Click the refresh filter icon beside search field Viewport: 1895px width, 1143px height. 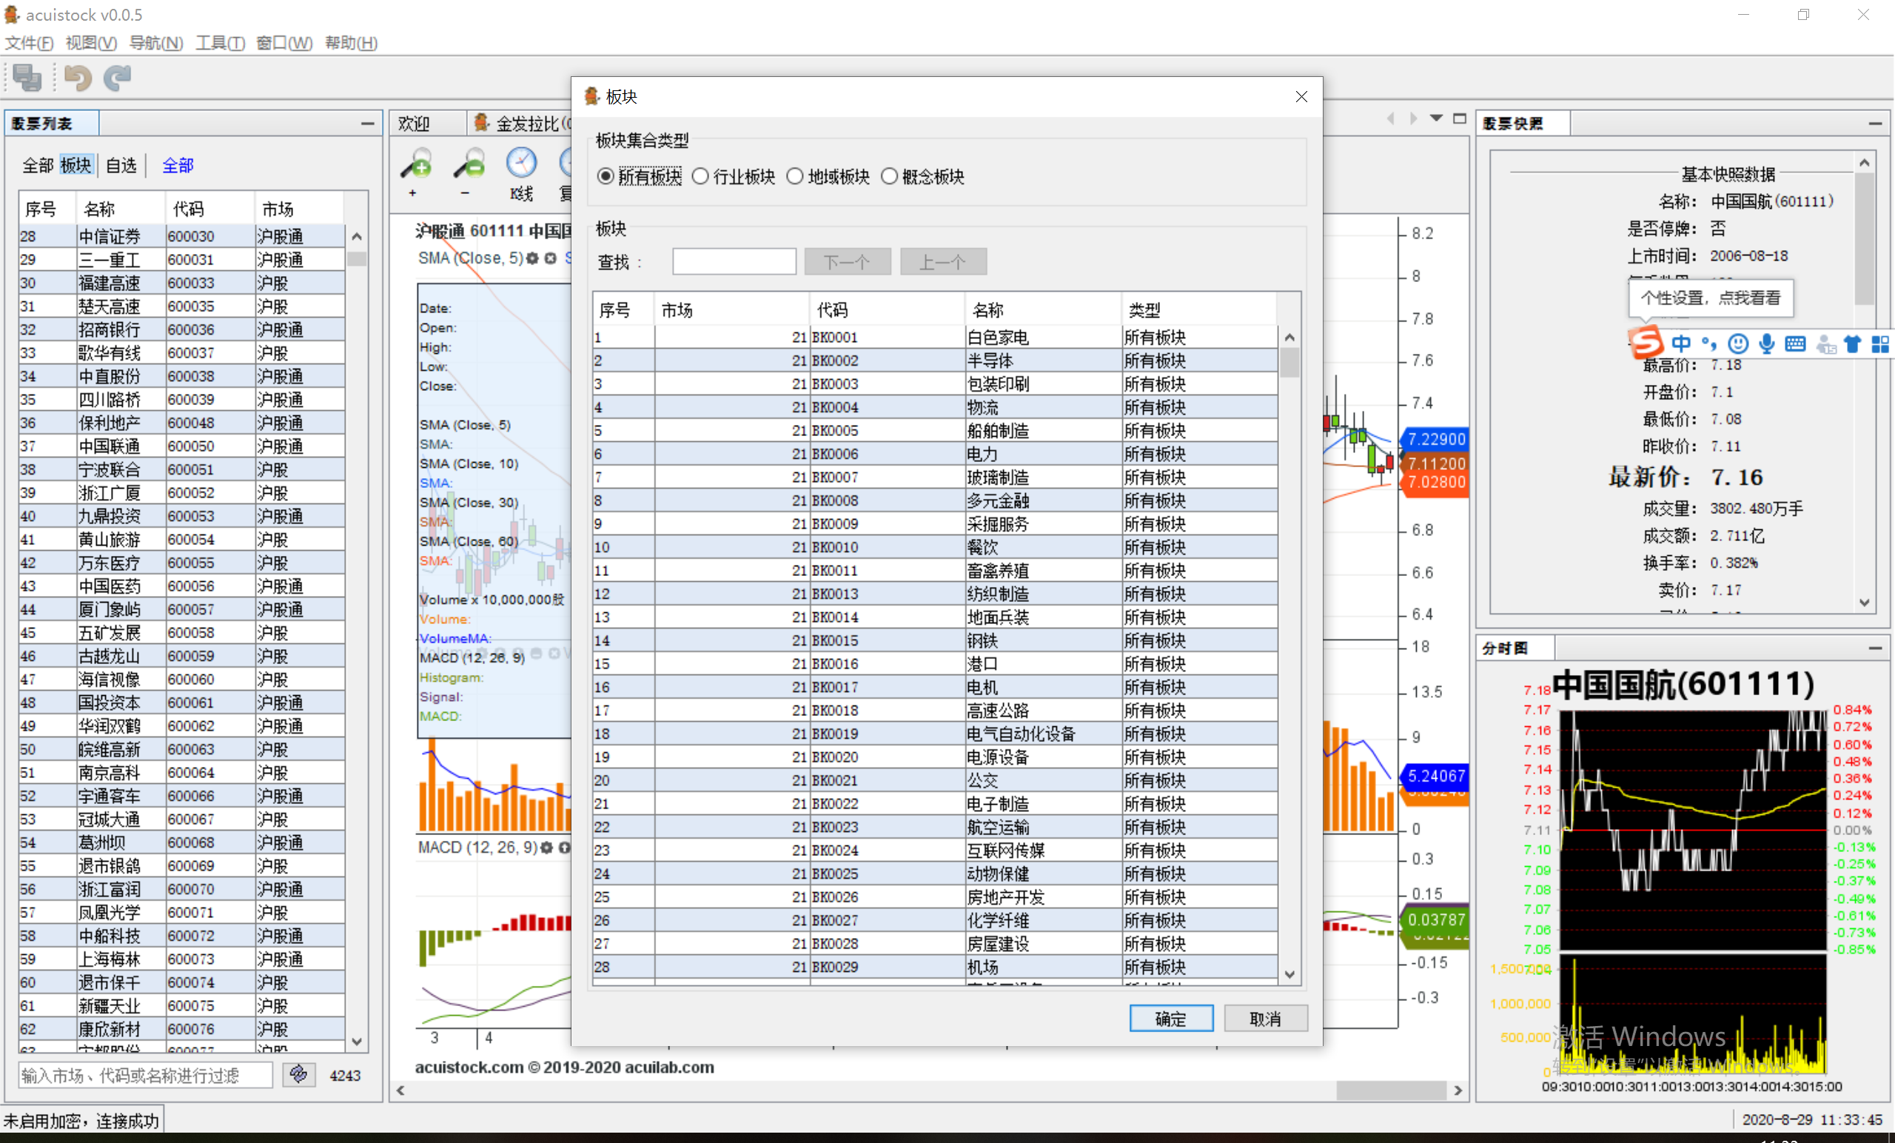298,1073
